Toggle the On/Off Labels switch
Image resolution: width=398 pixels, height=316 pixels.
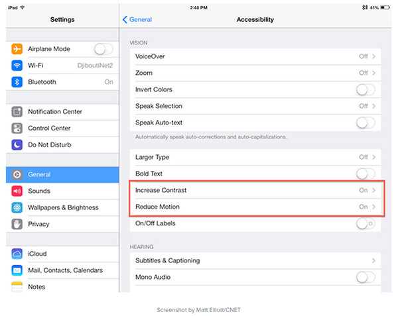[x=365, y=223]
